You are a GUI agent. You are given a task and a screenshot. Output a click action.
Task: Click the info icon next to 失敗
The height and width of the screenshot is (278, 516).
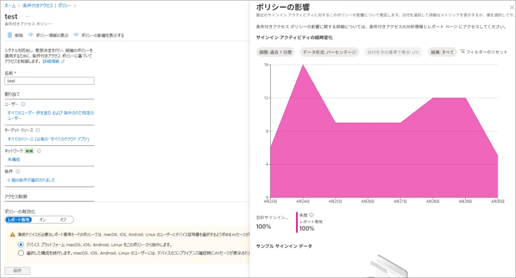pyautogui.click(x=311, y=215)
